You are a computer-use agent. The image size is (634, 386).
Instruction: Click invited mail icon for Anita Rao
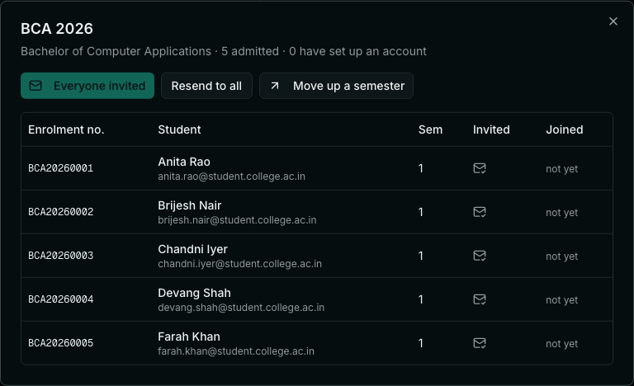click(x=480, y=168)
